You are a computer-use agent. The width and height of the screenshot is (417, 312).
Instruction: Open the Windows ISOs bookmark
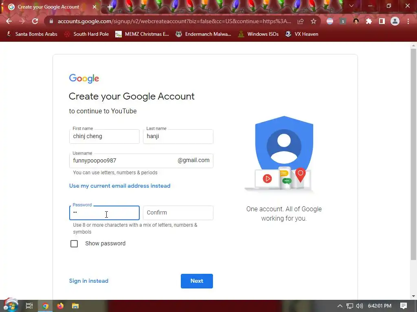point(258,34)
